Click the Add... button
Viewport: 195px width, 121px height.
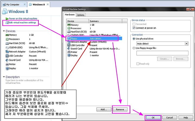[x=104, y=109]
